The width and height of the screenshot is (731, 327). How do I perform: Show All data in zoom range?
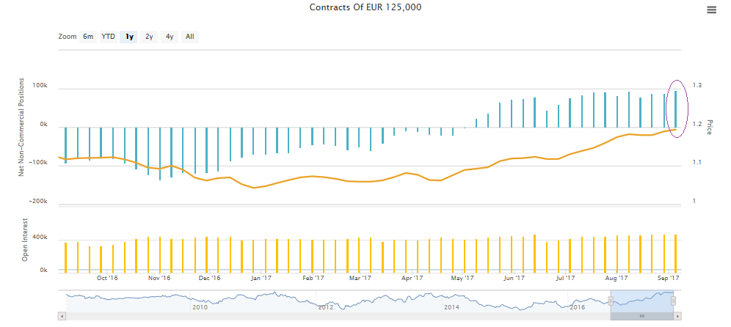click(190, 36)
